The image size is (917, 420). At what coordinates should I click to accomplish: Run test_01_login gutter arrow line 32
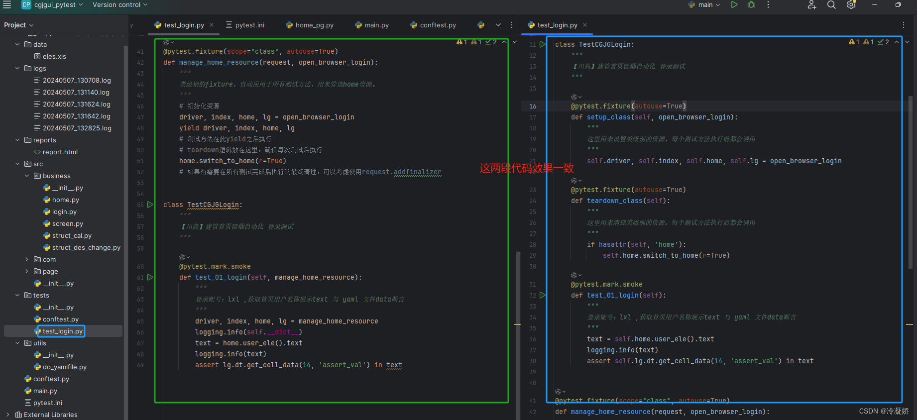(543, 295)
